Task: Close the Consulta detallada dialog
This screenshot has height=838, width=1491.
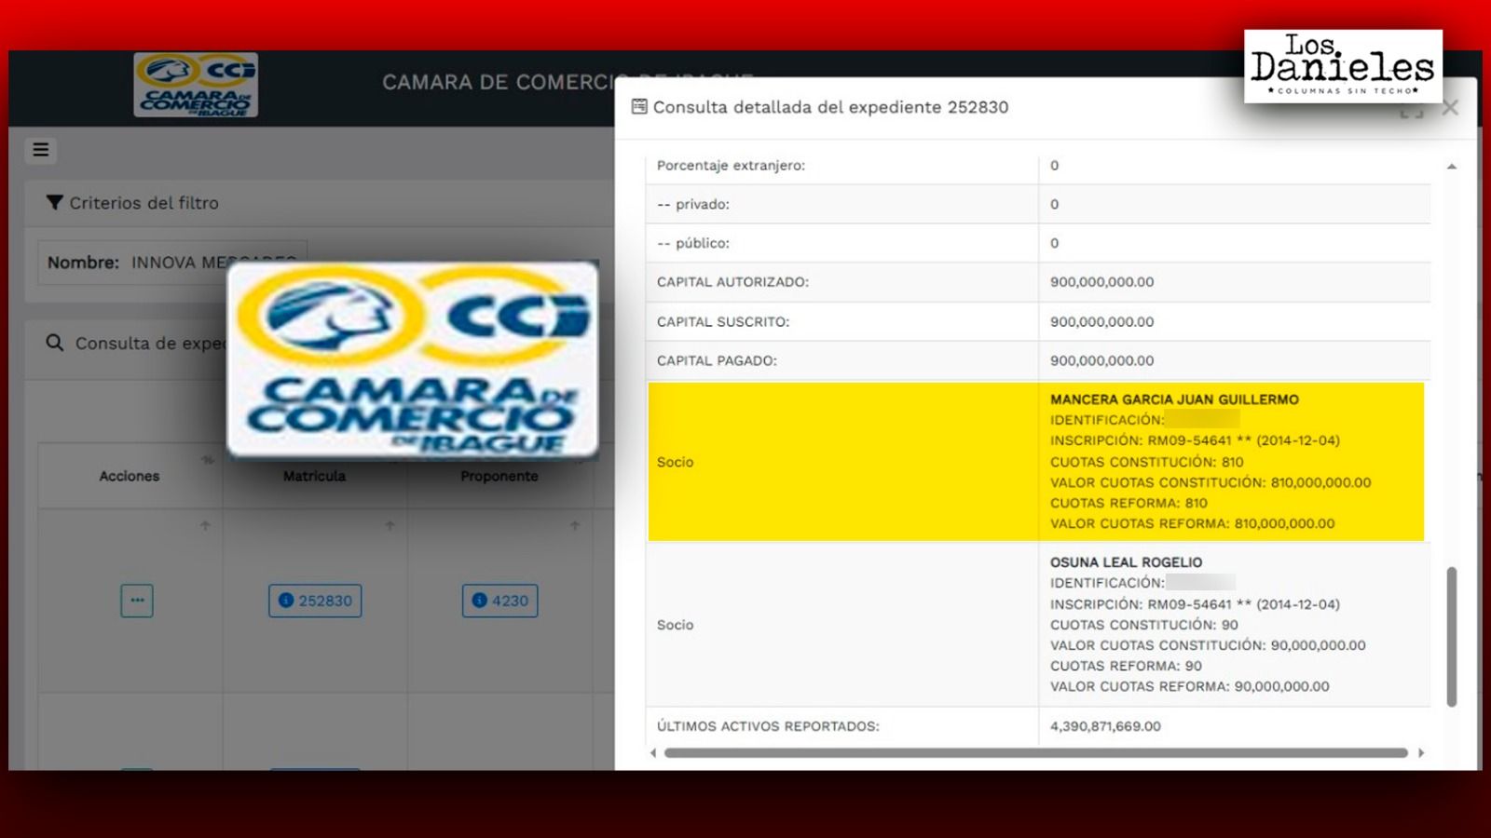Action: pos(1450,108)
